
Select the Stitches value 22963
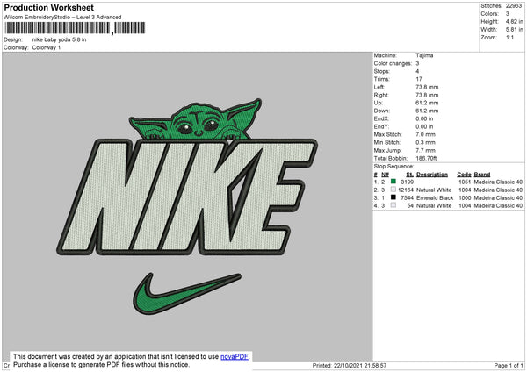[514, 6]
